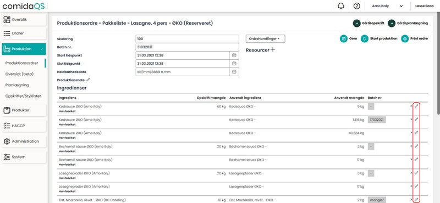440x203 pixels.
Task: Open the help question mark icon
Action: click(x=356, y=6)
